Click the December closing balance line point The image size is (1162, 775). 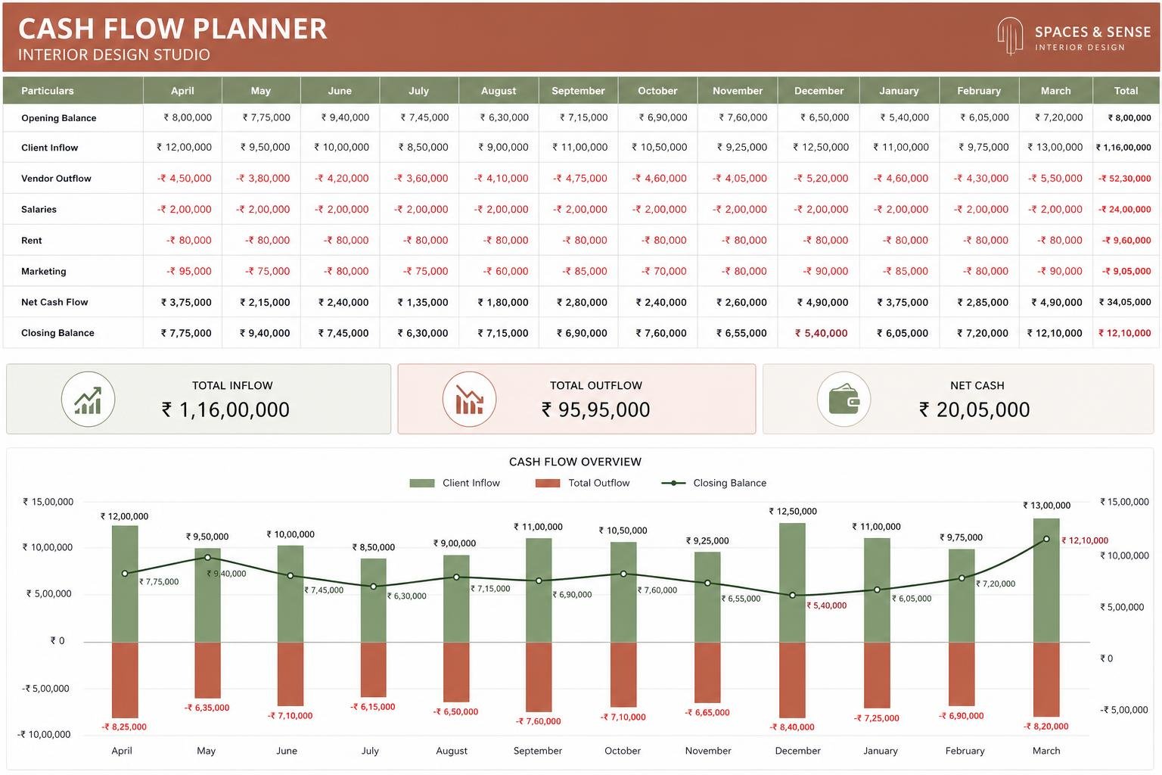pos(793,595)
